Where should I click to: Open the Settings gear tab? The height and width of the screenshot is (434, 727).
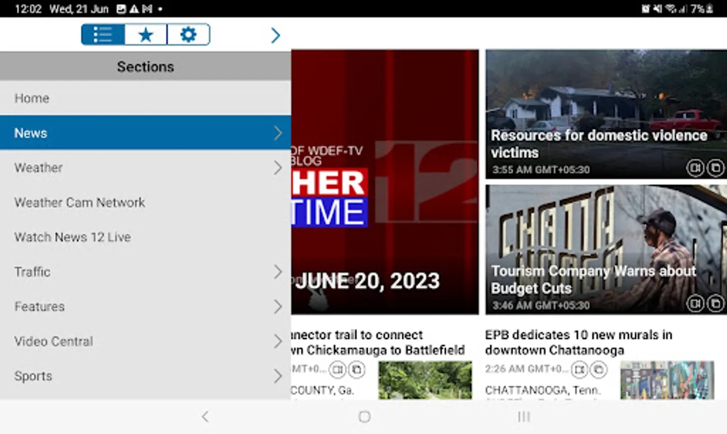(188, 35)
